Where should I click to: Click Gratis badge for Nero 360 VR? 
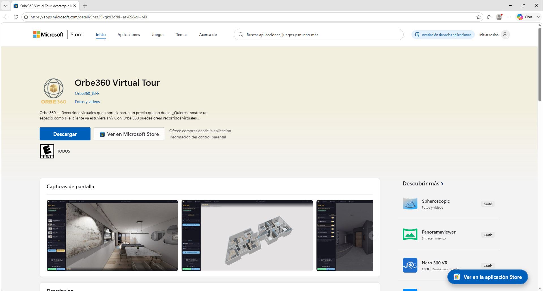488,266
